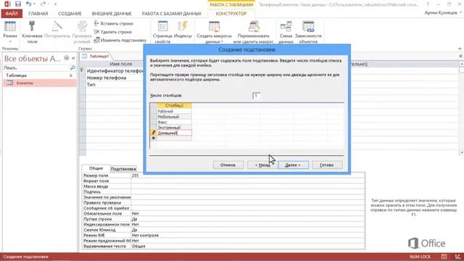Click the Далее button in dialog
The height and width of the screenshot is (261, 464).
pyautogui.click(x=293, y=165)
